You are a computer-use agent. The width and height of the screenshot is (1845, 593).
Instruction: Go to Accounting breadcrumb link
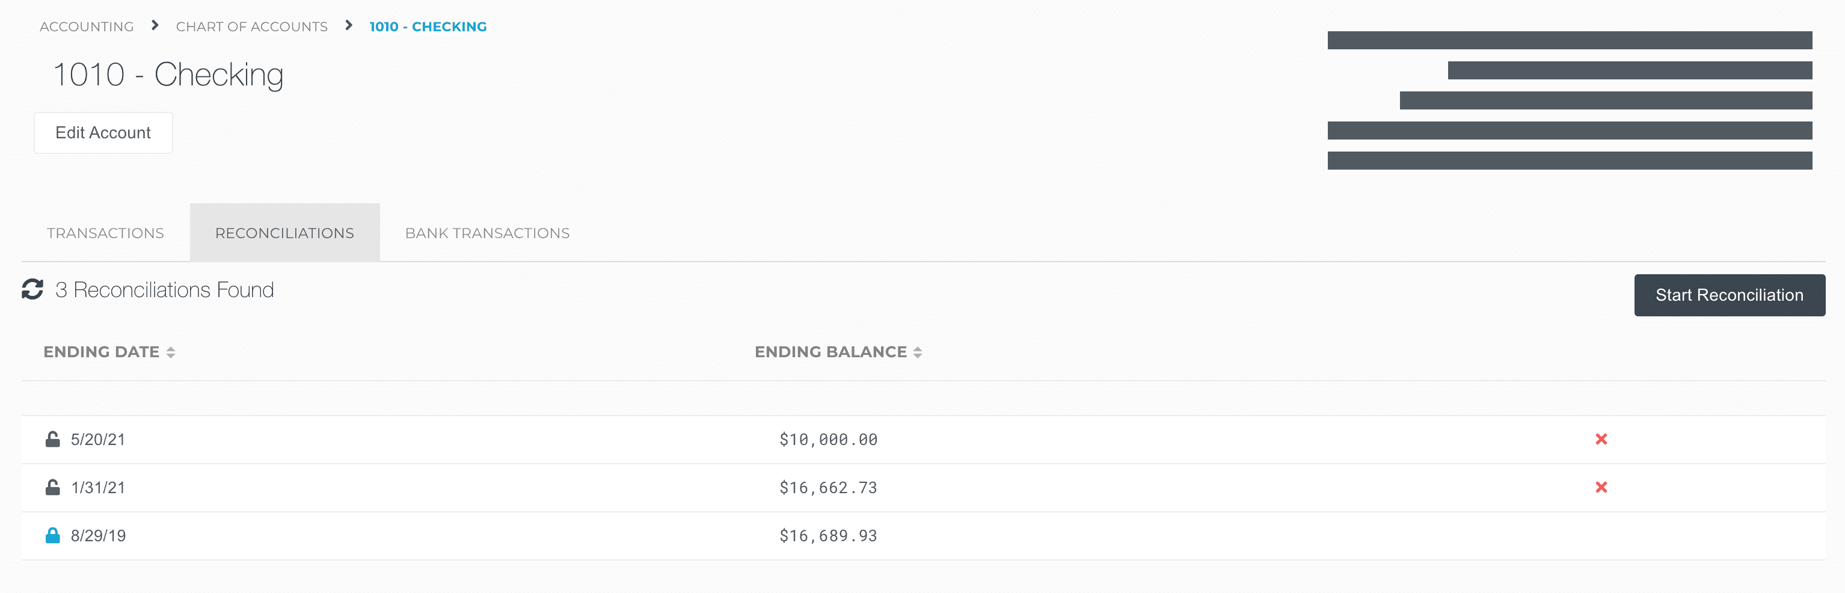pos(87,26)
